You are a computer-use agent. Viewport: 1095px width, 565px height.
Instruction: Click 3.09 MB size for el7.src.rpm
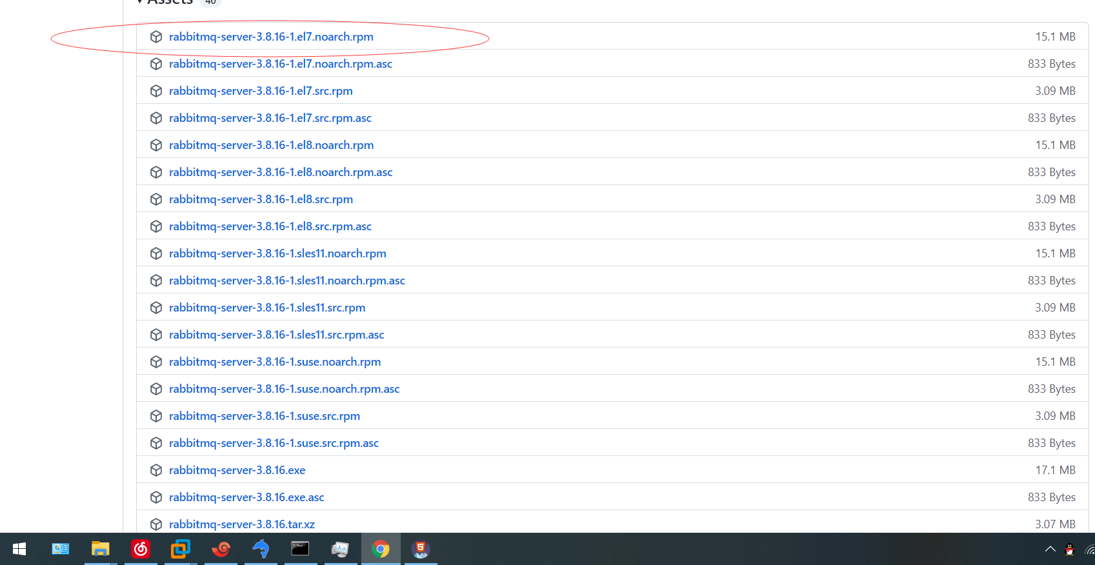(x=1056, y=91)
